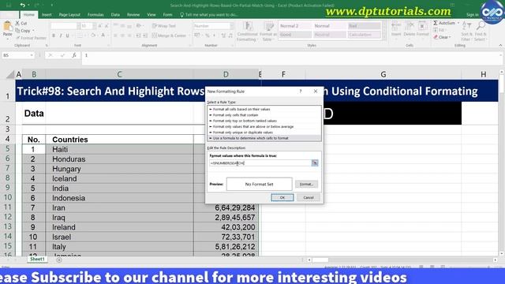Select the Sheet1 worksheet tab
This screenshot has width=505, height=284.
tap(37, 260)
